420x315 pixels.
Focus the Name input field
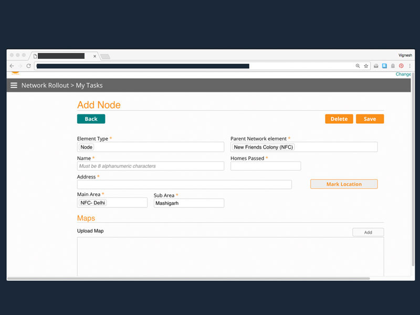pos(151,166)
